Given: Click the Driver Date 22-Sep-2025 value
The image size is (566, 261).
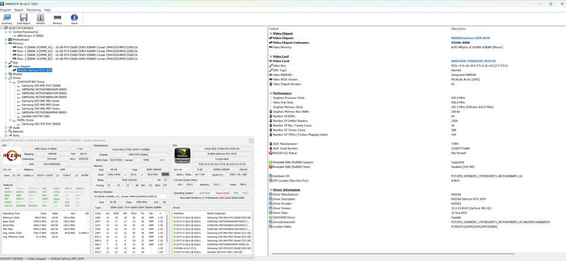Looking at the screenshot, I should click(458, 213).
